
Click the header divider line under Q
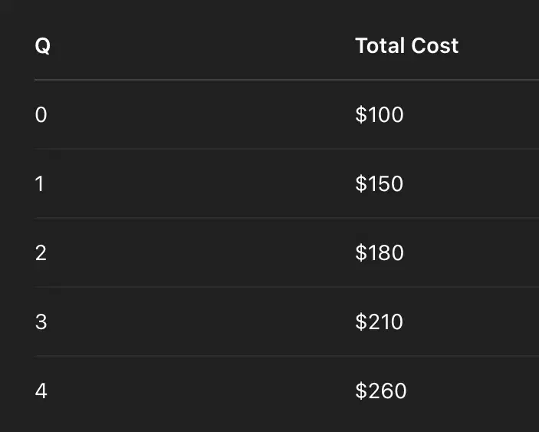click(x=287, y=80)
